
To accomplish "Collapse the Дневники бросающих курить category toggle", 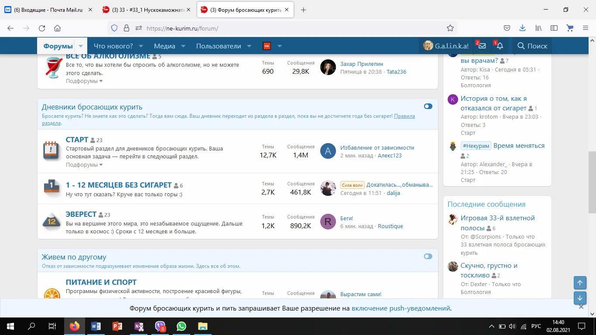I will tap(428, 106).
